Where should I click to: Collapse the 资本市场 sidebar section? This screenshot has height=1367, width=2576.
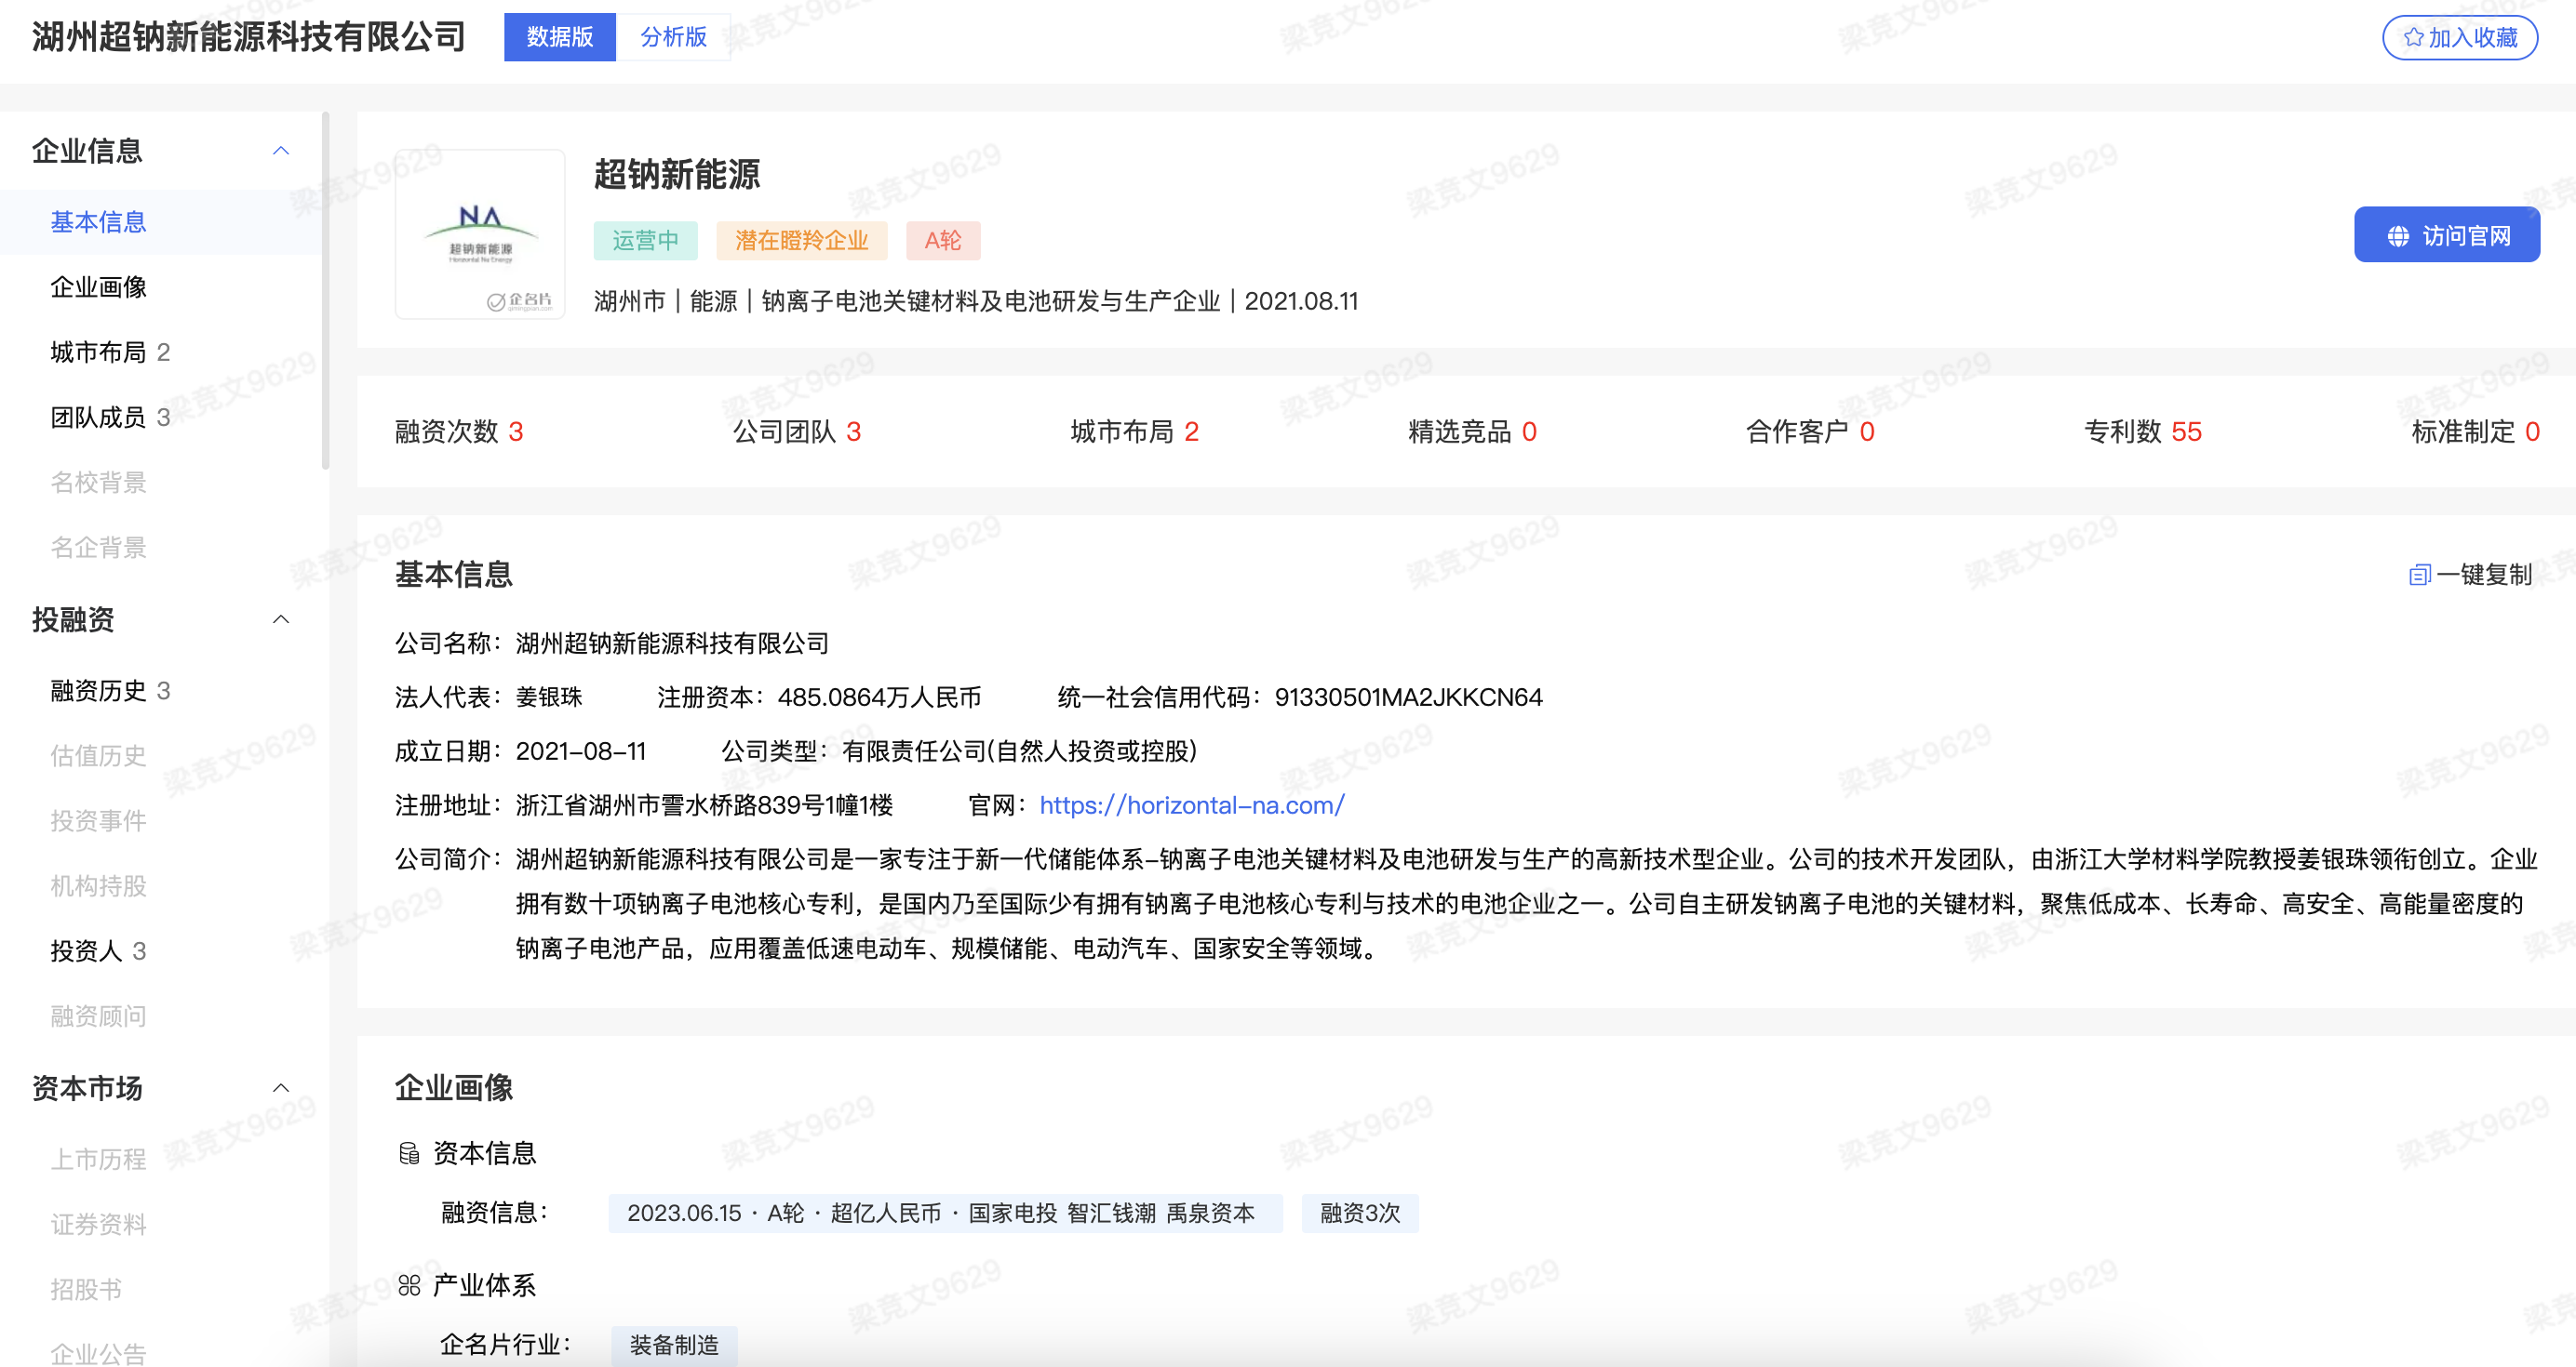(x=281, y=1088)
